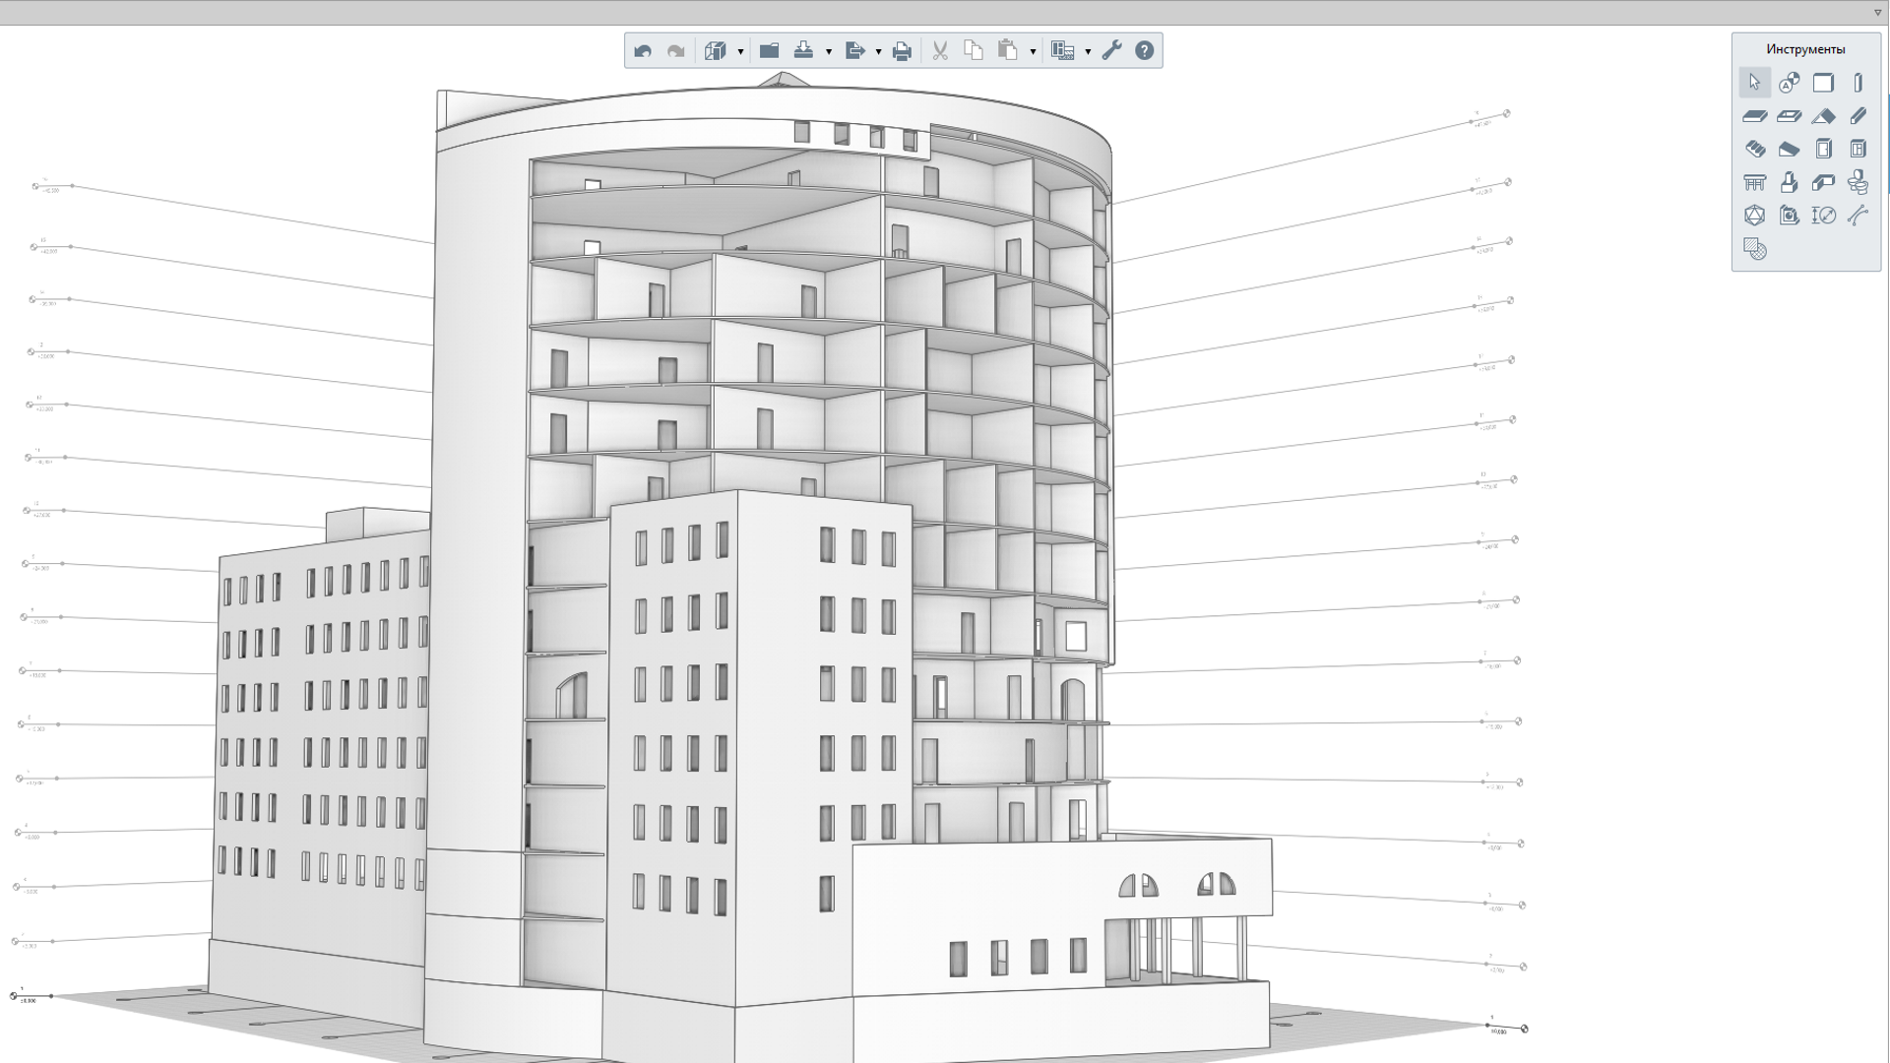Choose the door tool
1890x1063 pixels.
coord(1823,150)
